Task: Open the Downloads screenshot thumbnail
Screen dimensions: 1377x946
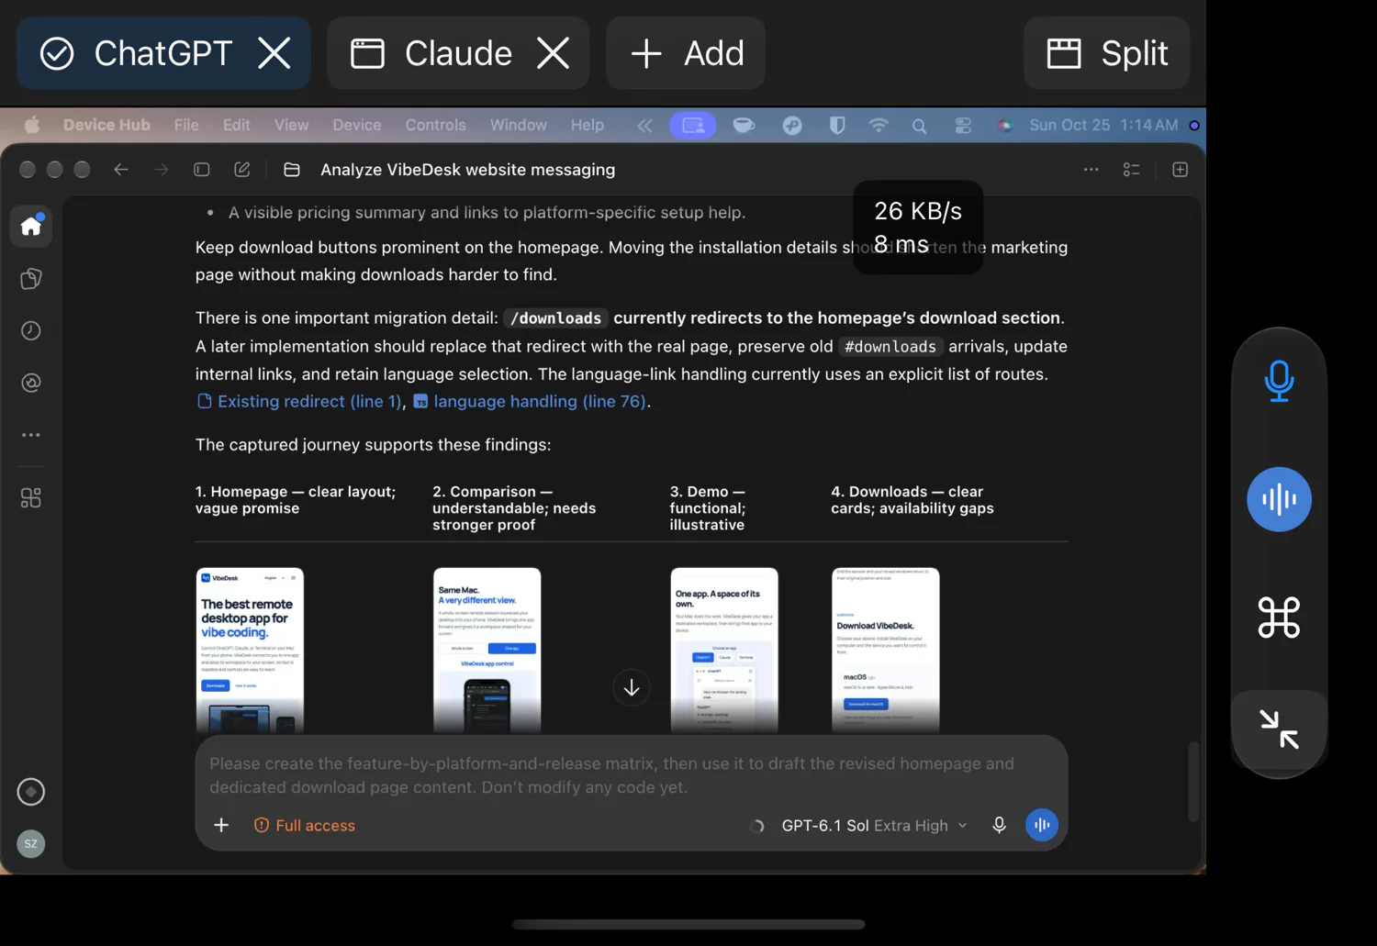Action: (x=886, y=650)
